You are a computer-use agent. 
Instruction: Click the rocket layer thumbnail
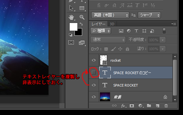(x=103, y=60)
